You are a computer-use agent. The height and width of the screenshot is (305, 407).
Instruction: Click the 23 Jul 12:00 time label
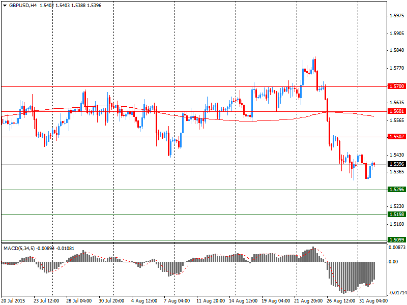(x=46, y=301)
